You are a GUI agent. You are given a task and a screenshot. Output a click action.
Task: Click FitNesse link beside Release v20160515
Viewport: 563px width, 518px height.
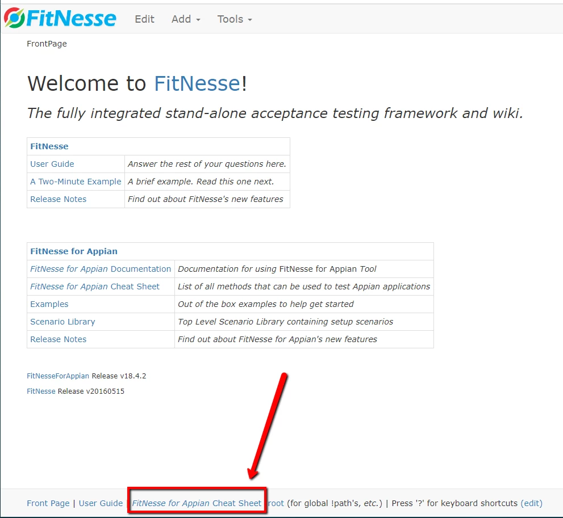(x=41, y=391)
